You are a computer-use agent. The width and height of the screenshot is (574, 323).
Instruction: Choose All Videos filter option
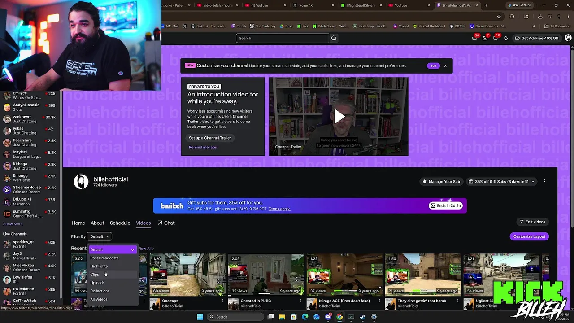pos(112,299)
